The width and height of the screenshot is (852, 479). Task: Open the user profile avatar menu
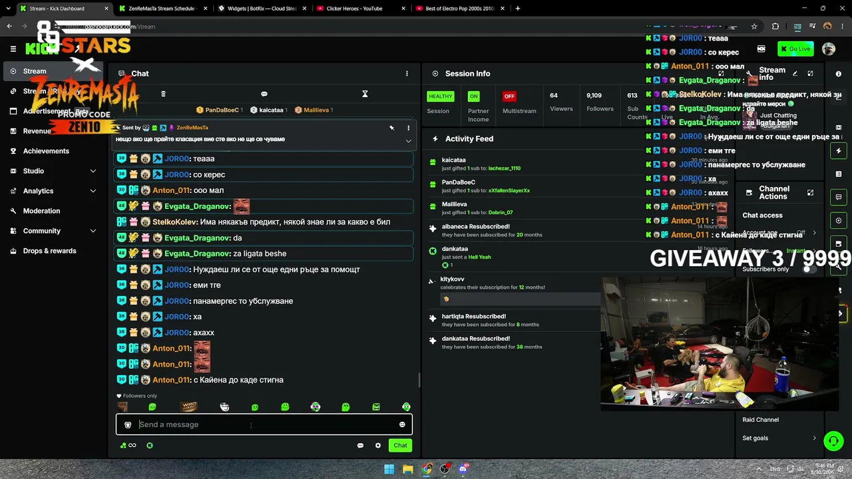tap(829, 49)
